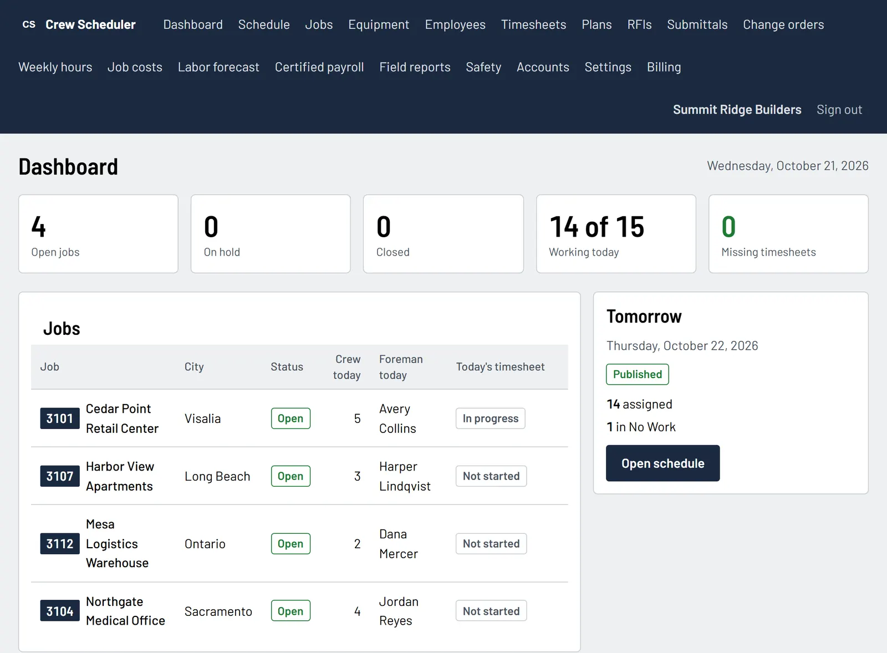This screenshot has width=887, height=653.
Task: Click Not started timesheet for Harbor View
Action: [491, 476]
